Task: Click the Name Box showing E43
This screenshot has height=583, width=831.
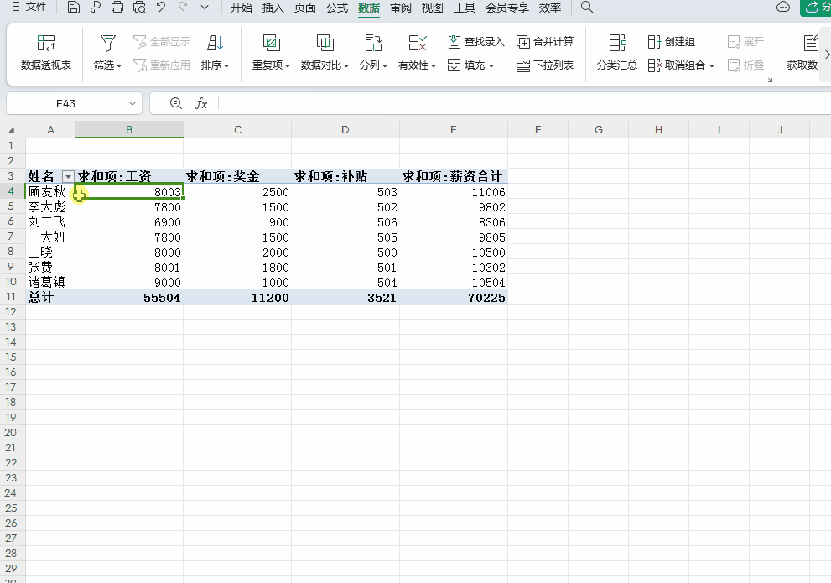Action: pos(67,103)
